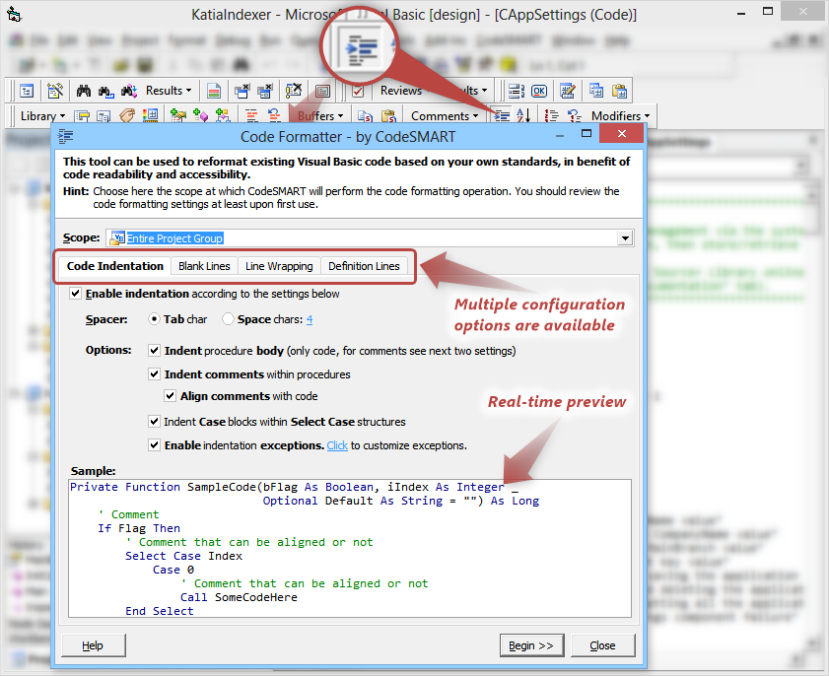Toggle Indent Case blocks checkbox
Image resolution: width=829 pixels, height=676 pixels.
[154, 421]
